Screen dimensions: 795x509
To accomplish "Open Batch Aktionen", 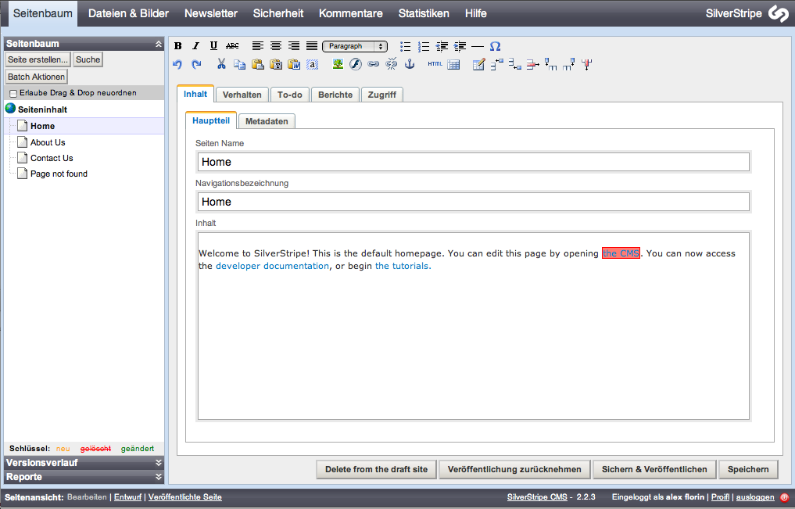I will click(x=36, y=77).
